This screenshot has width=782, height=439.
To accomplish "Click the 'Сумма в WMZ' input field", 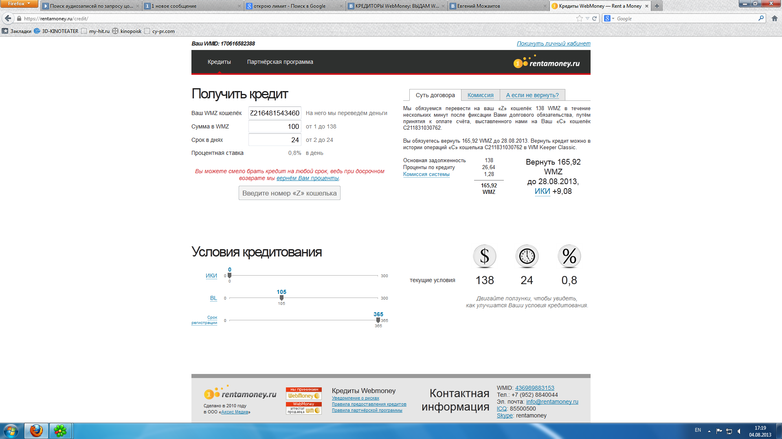I will 275,126.
